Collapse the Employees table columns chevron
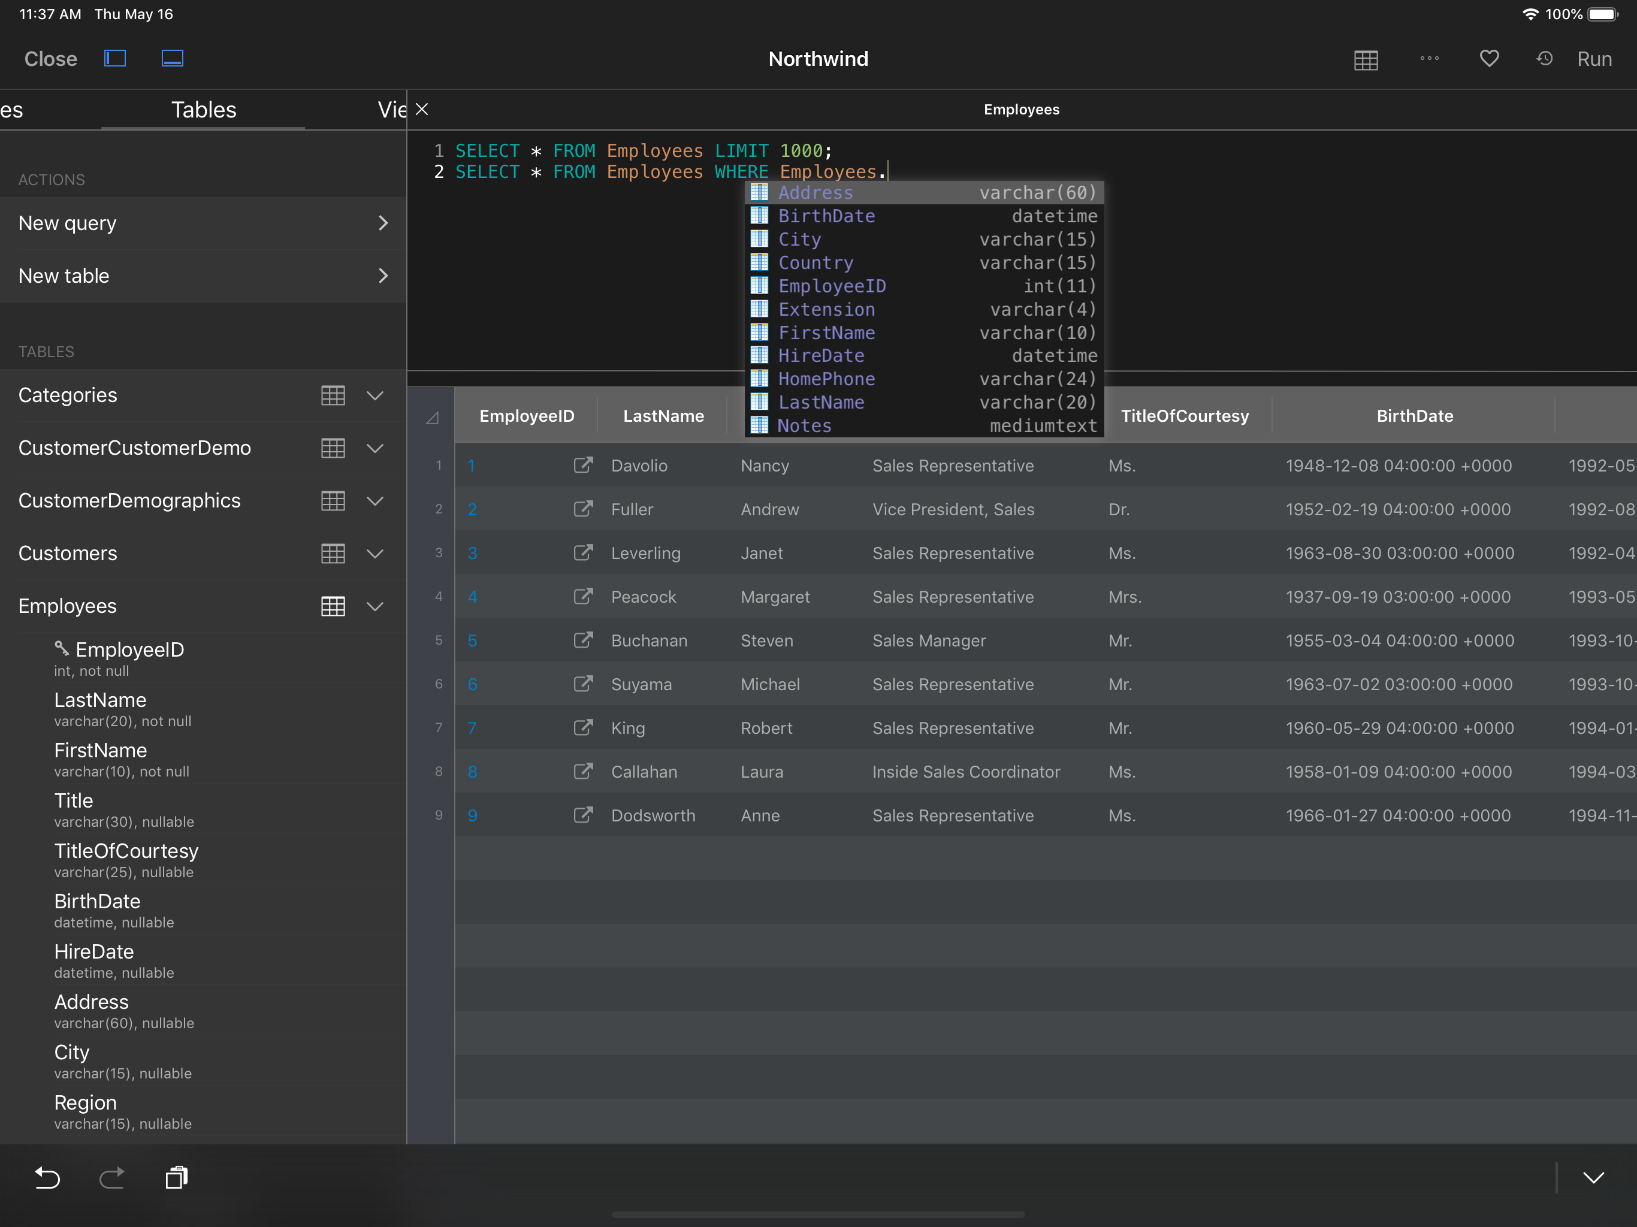Screen dimensions: 1637x1227 tap(375, 606)
